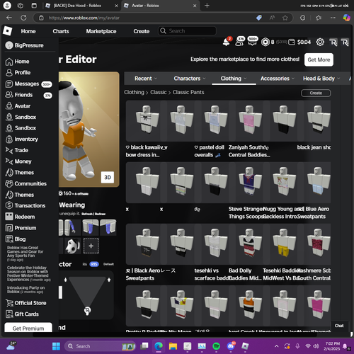Select the Bad Dolly outfit thumbnail
The width and height of the screenshot is (354, 354).
(249, 244)
